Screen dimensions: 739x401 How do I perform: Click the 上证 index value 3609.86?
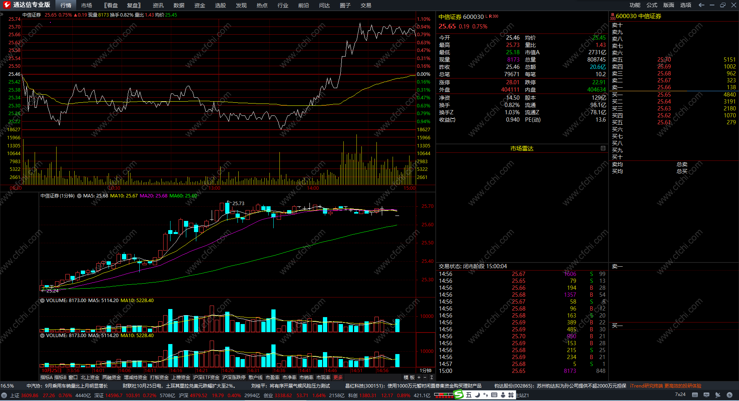(x=30, y=395)
